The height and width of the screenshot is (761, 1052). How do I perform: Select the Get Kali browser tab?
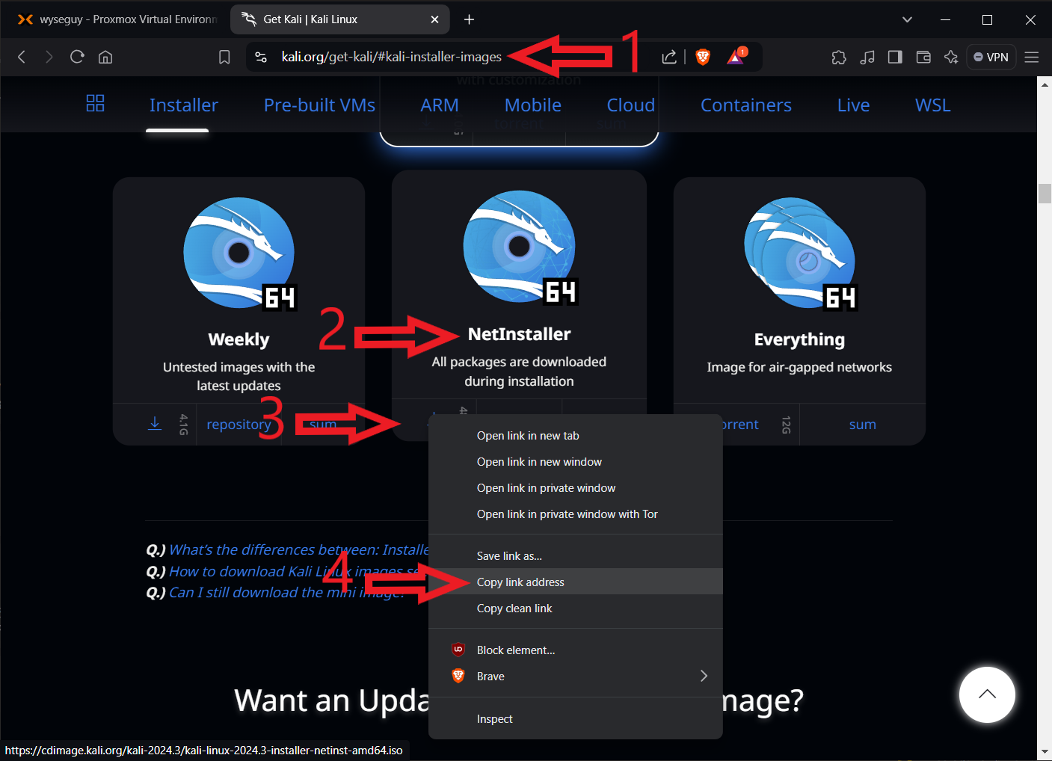340,19
